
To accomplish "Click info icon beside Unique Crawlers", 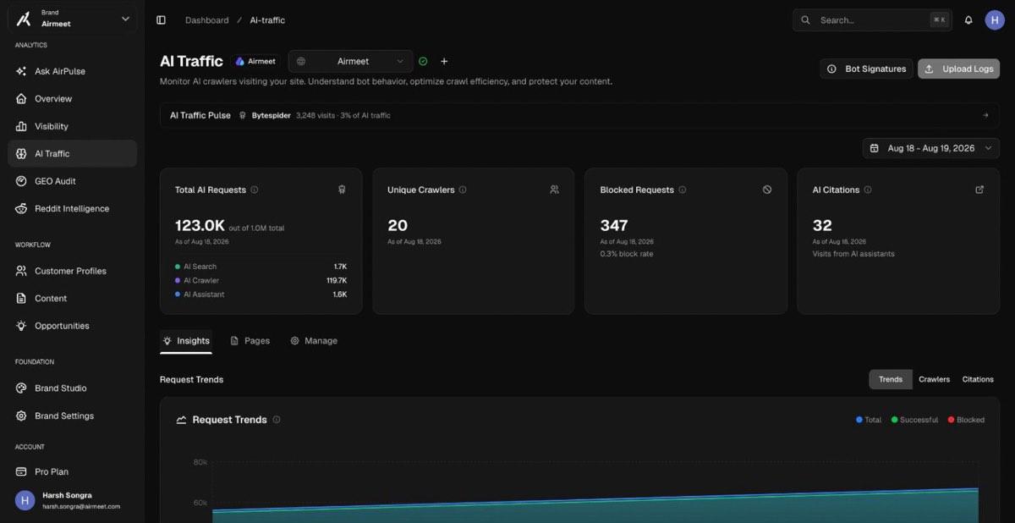I will click(463, 190).
